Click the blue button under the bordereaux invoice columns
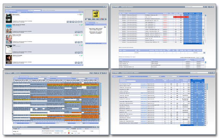Screen dimensions: 219x139 (x=193, y=43)
